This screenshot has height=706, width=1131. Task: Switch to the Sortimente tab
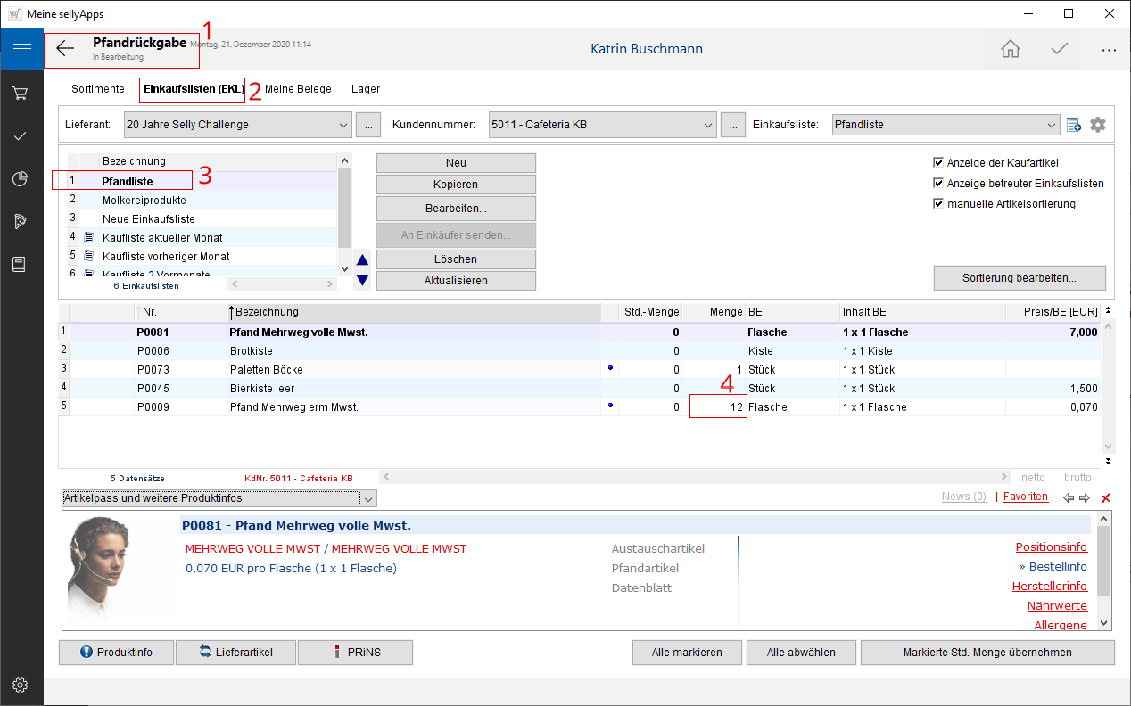(98, 89)
